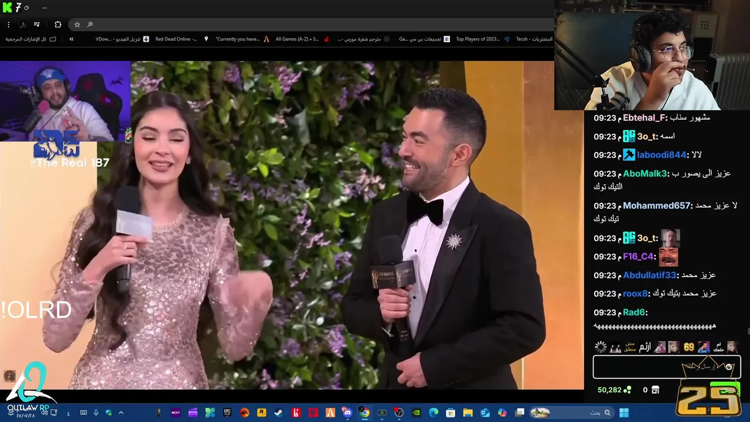Open the Tecsh purchases bookmark
Image resolution: width=750 pixels, height=422 pixels.
pos(534,39)
